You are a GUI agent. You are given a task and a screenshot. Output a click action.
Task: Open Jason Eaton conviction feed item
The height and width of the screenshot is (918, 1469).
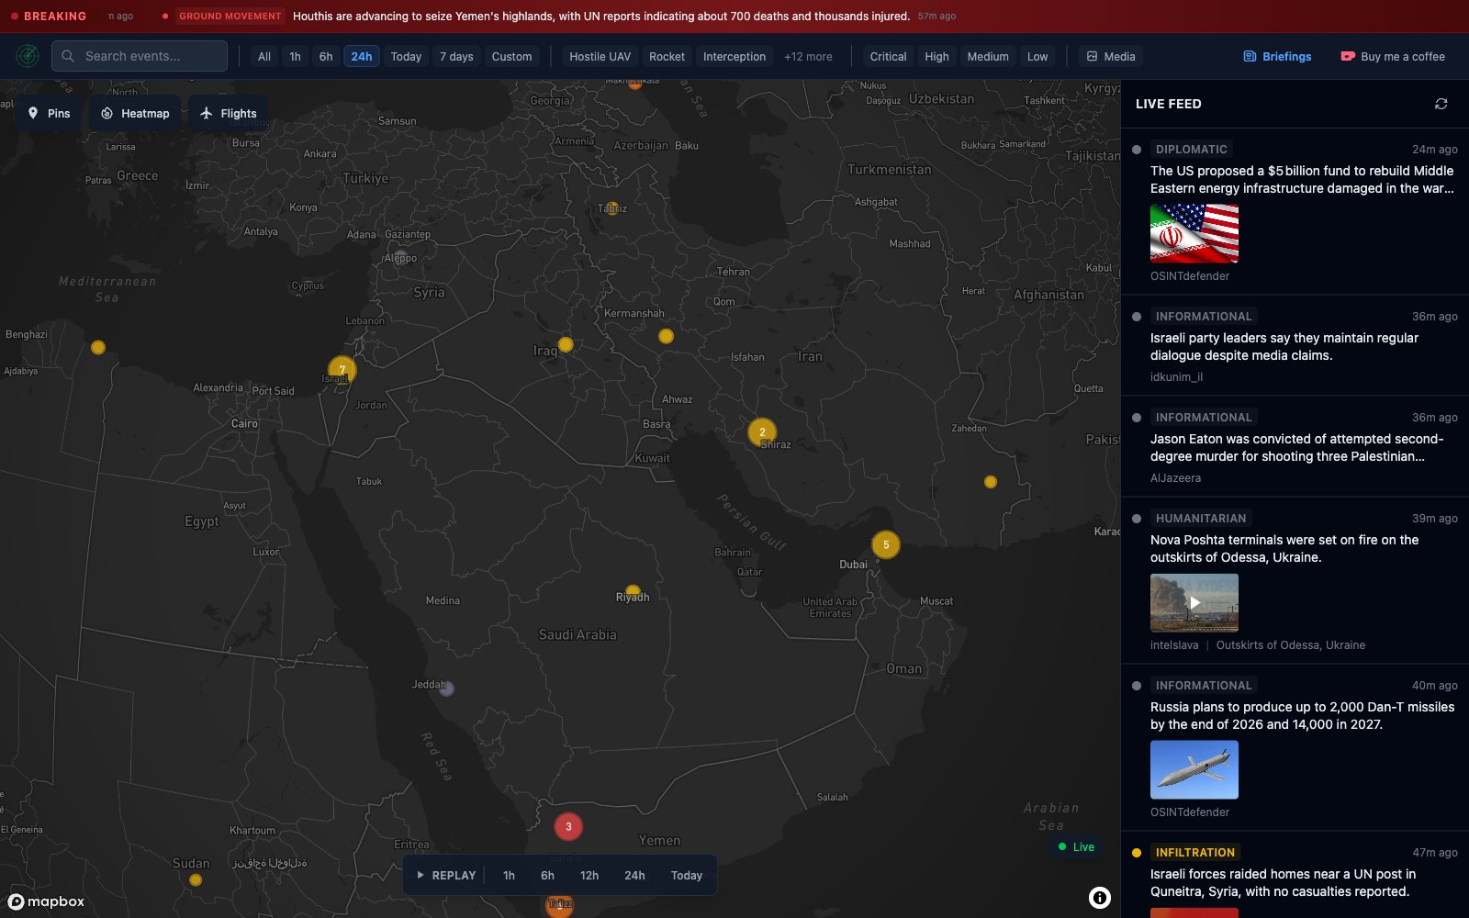pyautogui.click(x=1295, y=447)
